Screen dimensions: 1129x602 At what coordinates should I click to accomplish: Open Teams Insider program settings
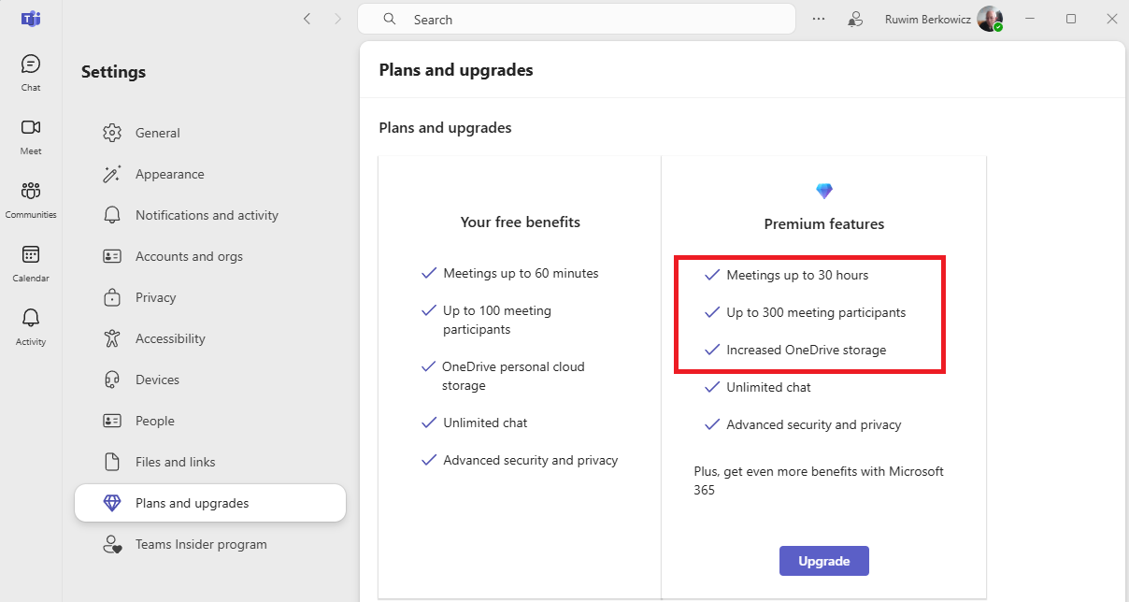201,544
